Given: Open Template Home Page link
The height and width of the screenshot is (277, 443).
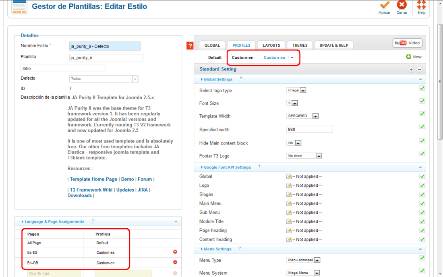Looking at the screenshot, I should (x=93, y=179).
